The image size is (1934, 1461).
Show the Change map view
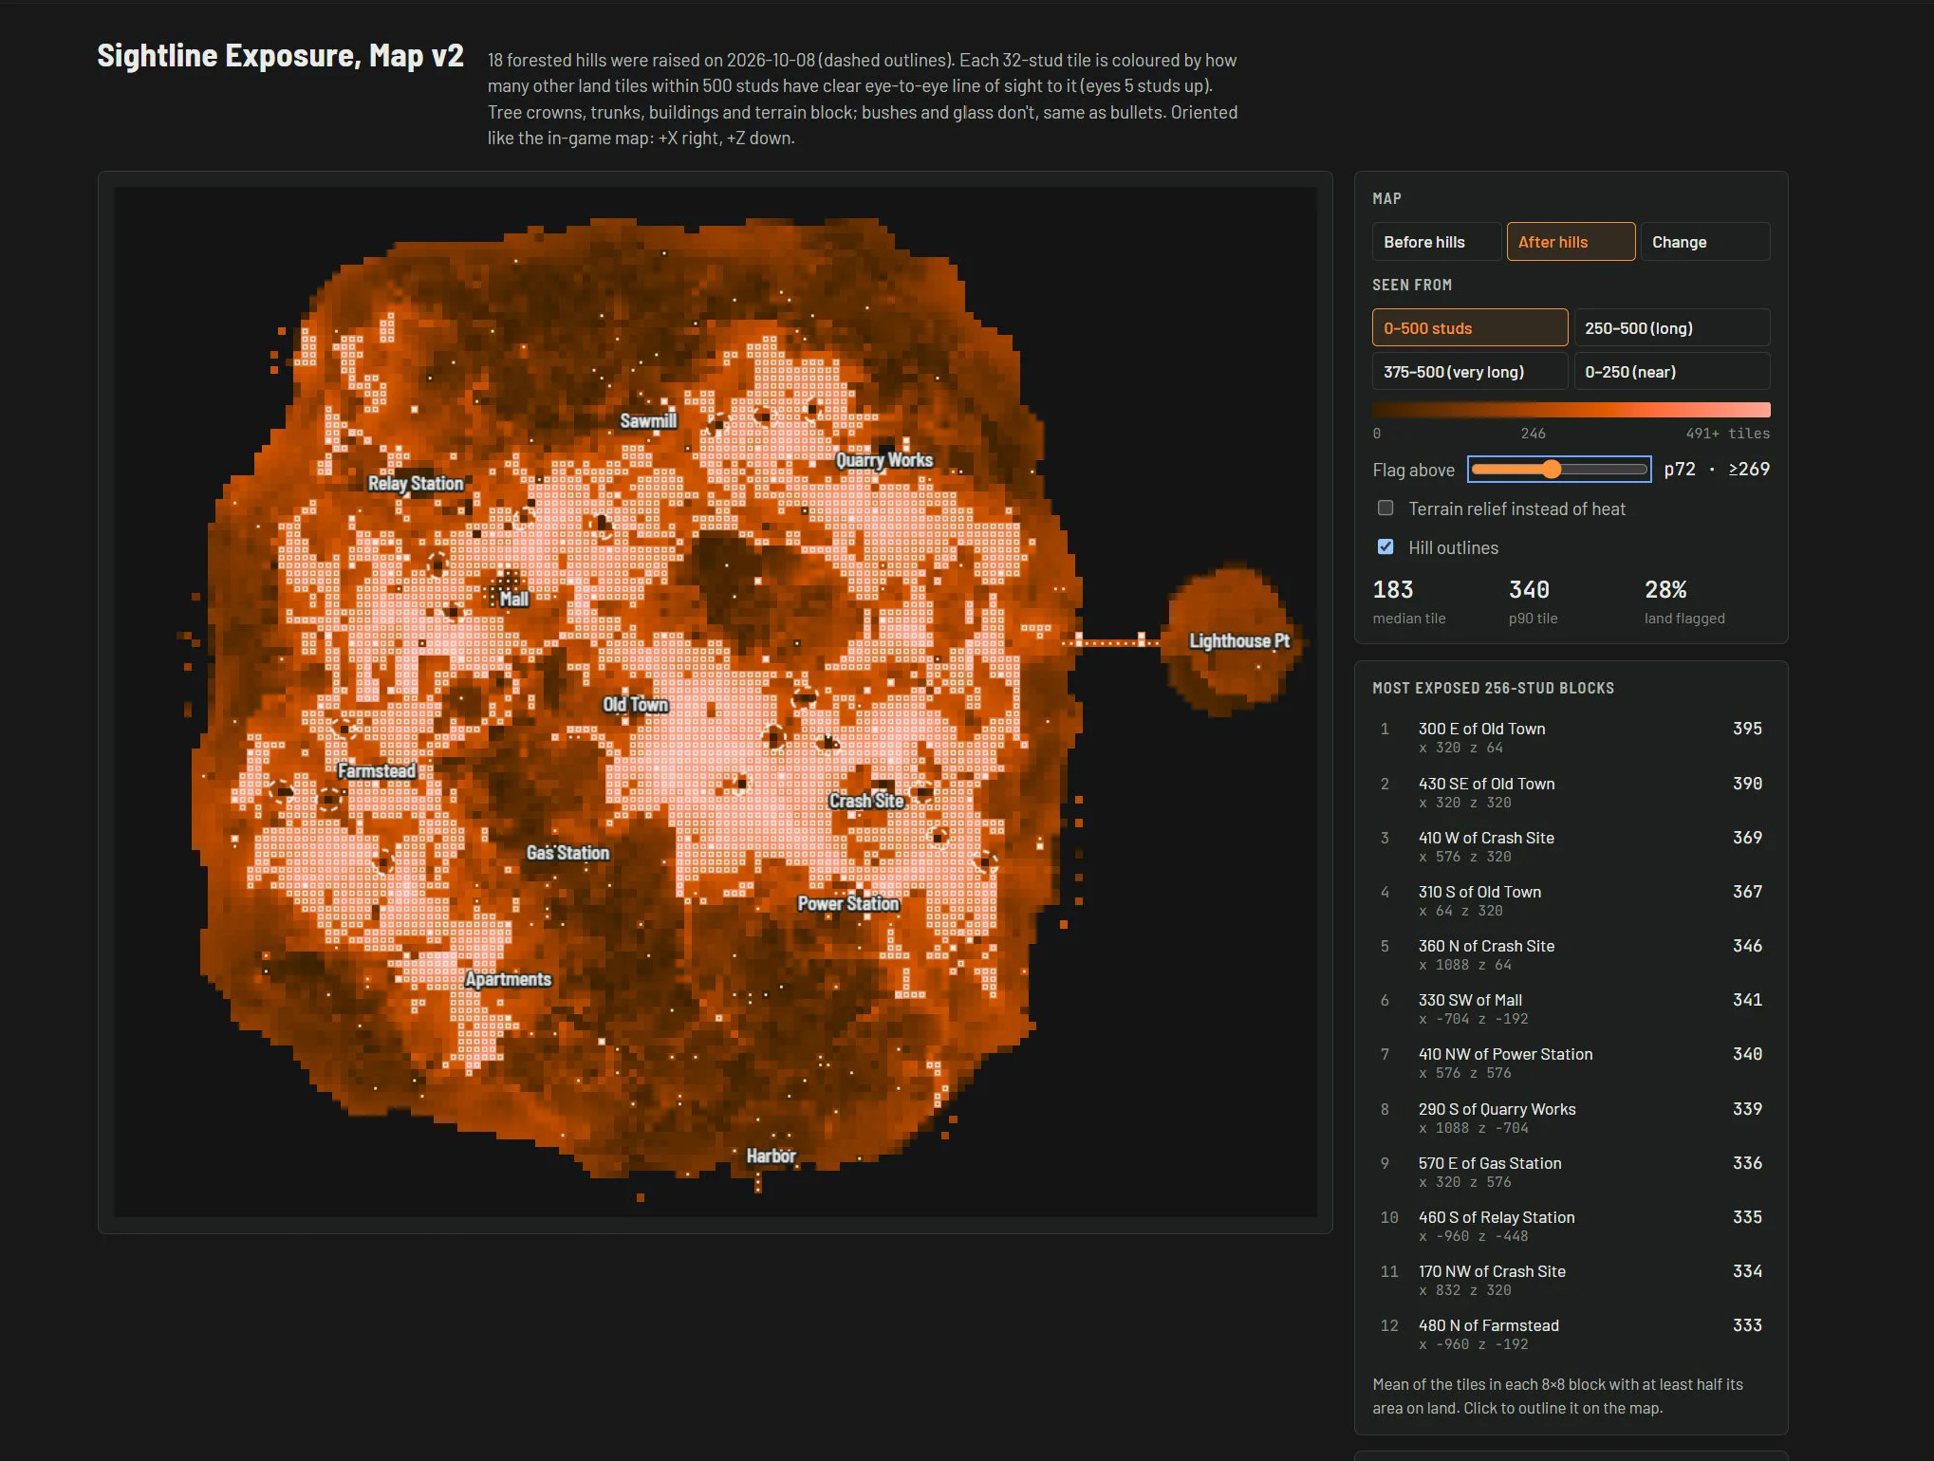click(x=1705, y=242)
